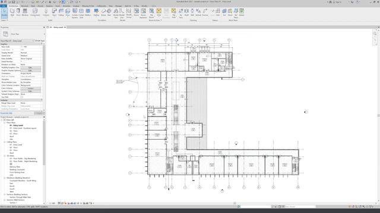Click the View Scale value field
Image resolution: width=380 pixels, height=213 pixels.
click(31, 47)
